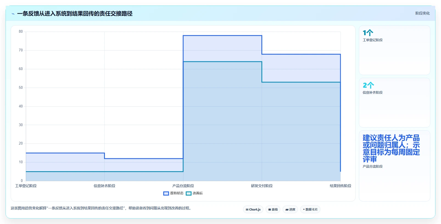Click the chart description sentence below chart
This screenshot has width=441, height=224.
click(x=101, y=208)
